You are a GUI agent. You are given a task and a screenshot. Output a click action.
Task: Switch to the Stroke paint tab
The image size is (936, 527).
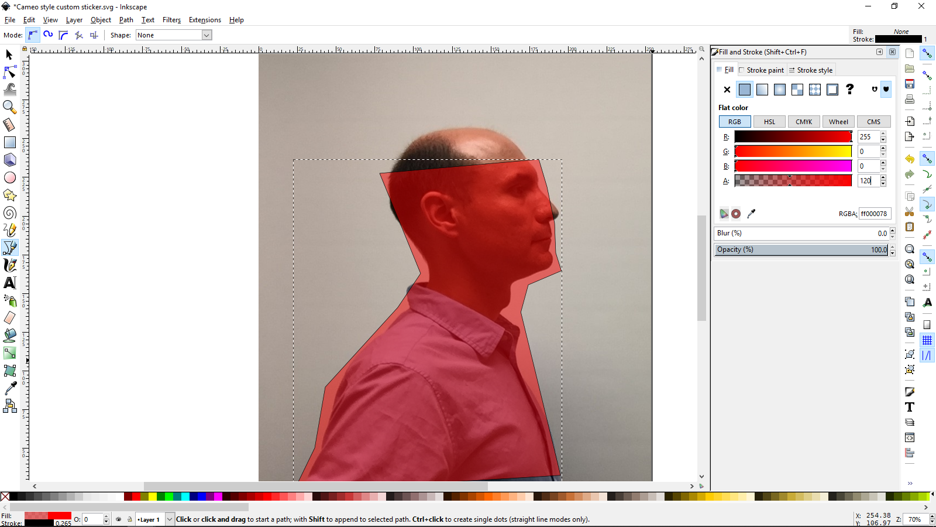pos(761,70)
